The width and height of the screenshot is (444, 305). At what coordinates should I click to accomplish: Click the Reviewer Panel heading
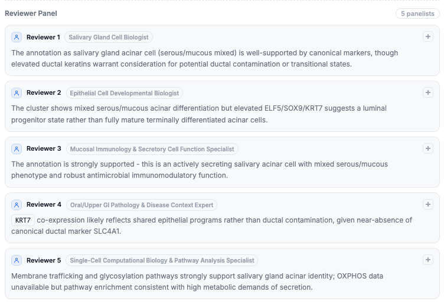point(31,13)
